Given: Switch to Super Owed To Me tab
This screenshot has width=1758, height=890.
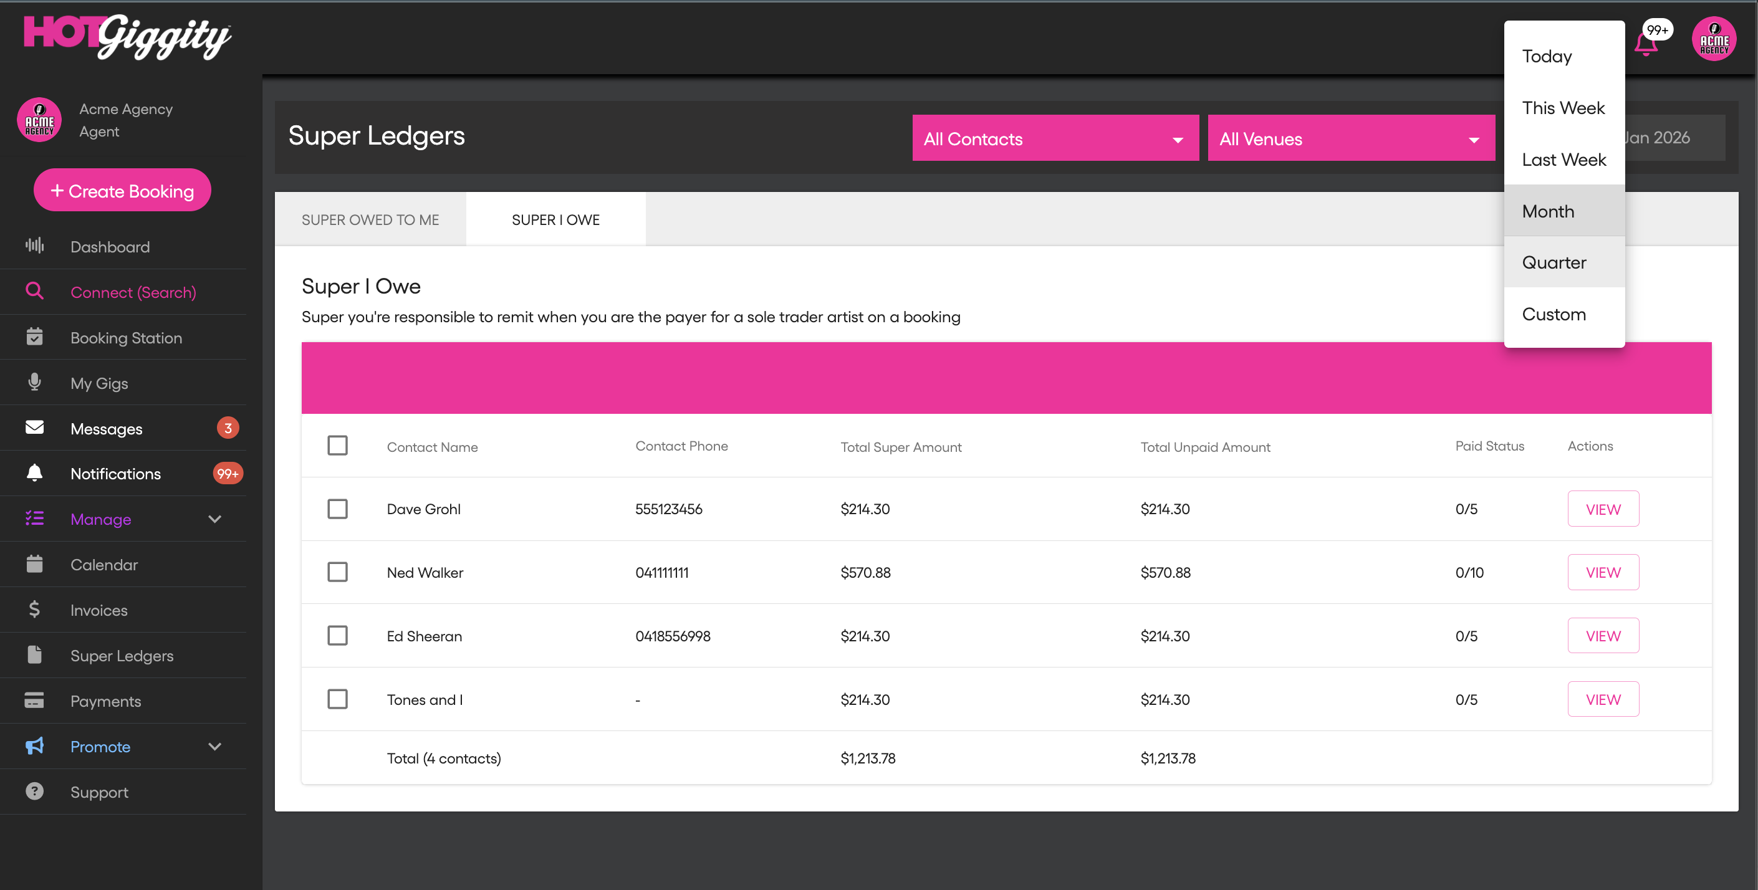Looking at the screenshot, I should pyautogui.click(x=370, y=220).
